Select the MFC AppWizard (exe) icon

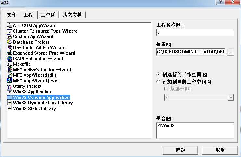pos(10,81)
